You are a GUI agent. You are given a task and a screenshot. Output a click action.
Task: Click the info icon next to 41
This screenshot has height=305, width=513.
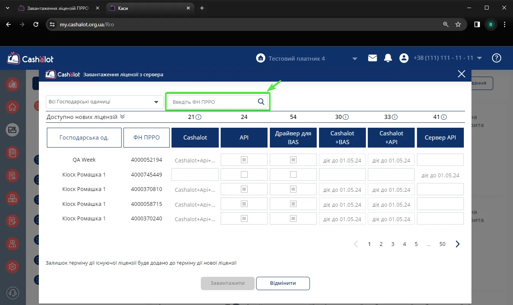(444, 117)
